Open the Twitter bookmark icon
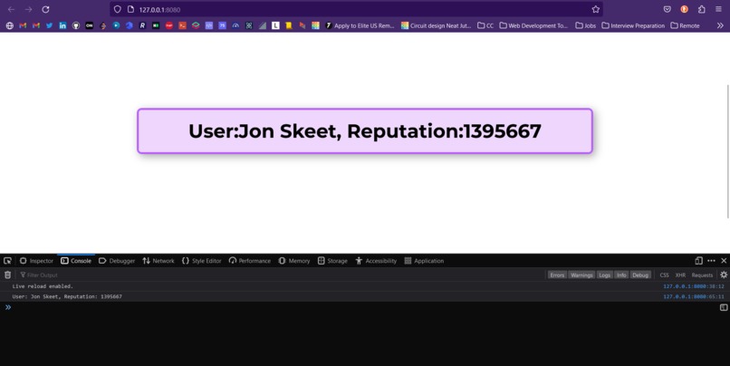This screenshot has height=366, width=730. (49, 25)
